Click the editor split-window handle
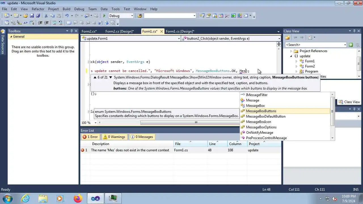 279,44
